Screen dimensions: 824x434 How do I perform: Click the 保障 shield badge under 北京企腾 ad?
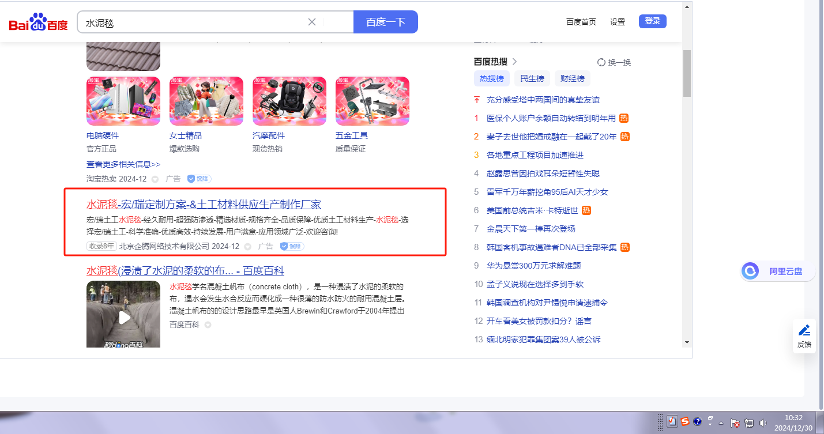coord(292,246)
